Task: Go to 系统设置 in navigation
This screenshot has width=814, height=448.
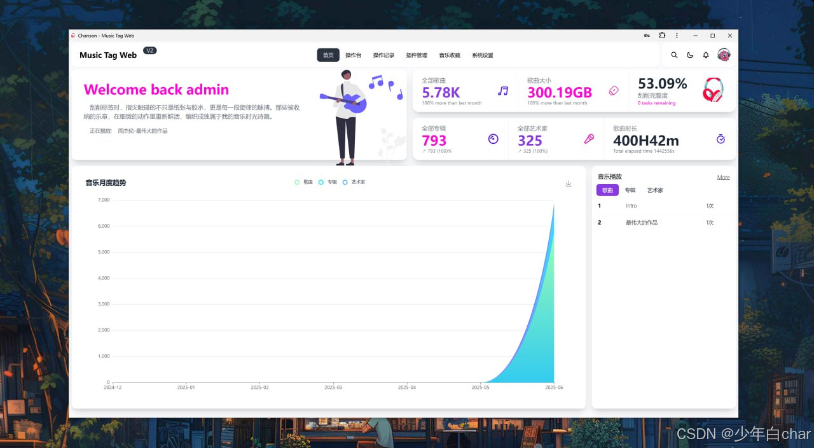Action: point(482,55)
